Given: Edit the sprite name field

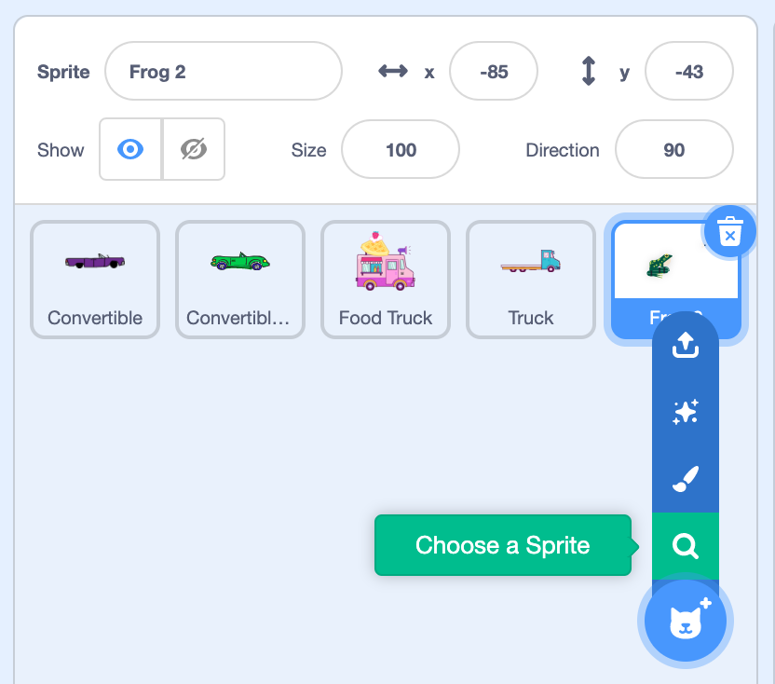Looking at the screenshot, I should [224, 72].
